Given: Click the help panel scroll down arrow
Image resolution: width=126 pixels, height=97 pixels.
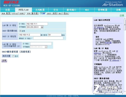Looking at the screenshot, I should [x=125, y=91].
